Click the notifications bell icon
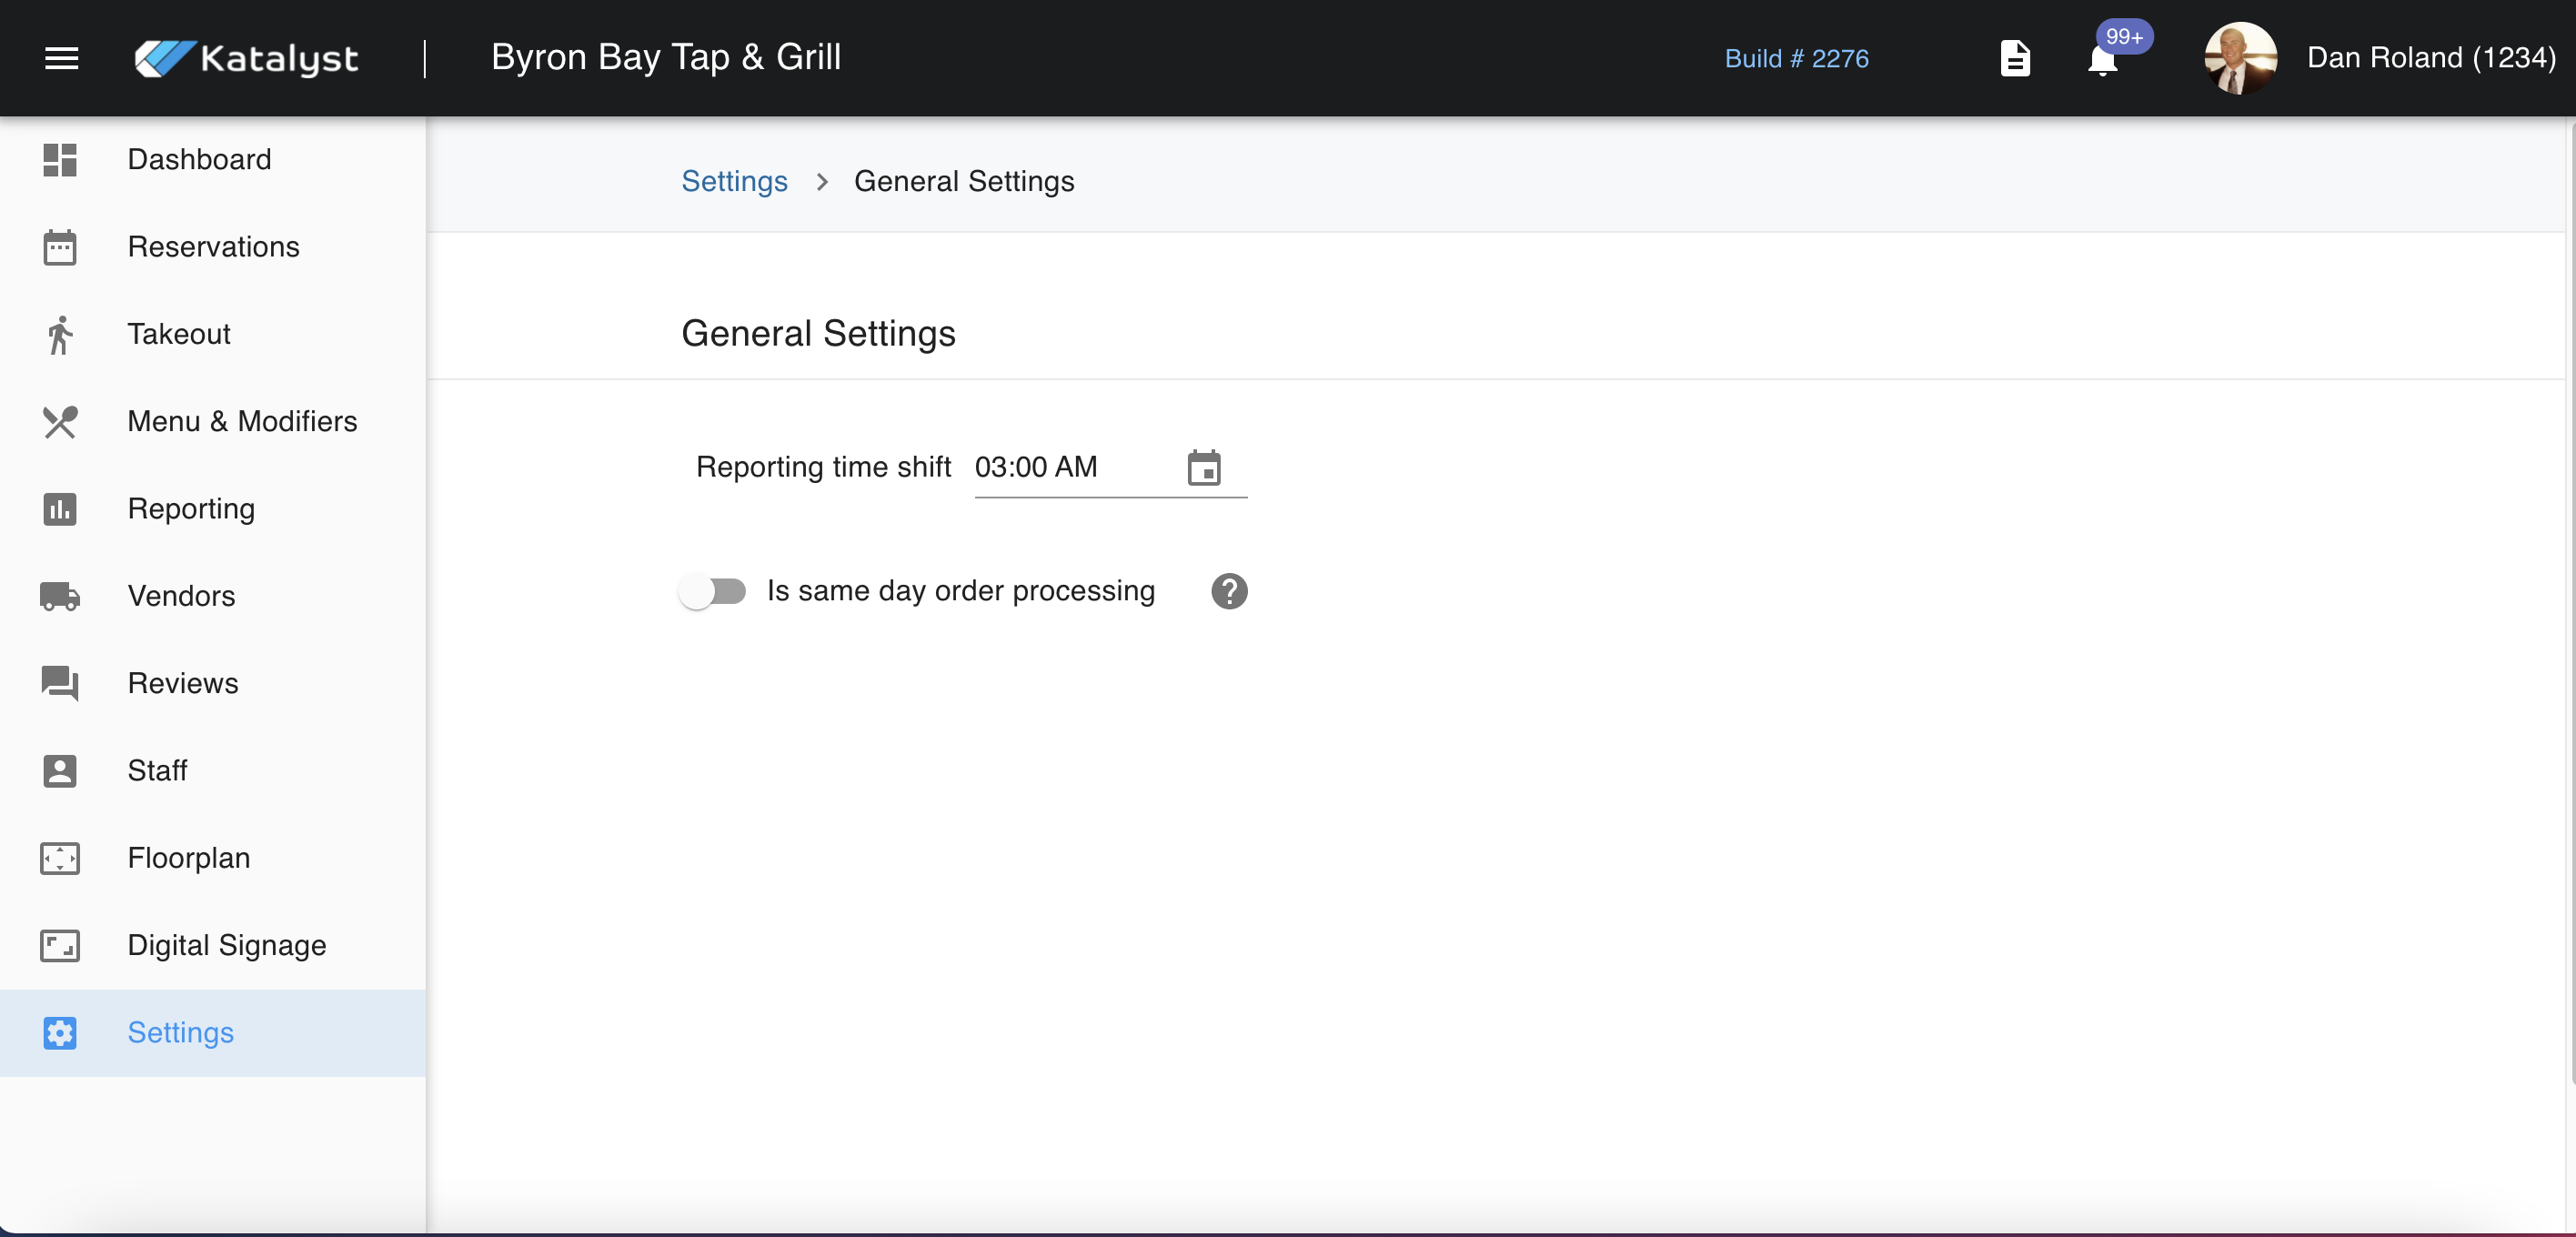 click(x=2102, y=60)
